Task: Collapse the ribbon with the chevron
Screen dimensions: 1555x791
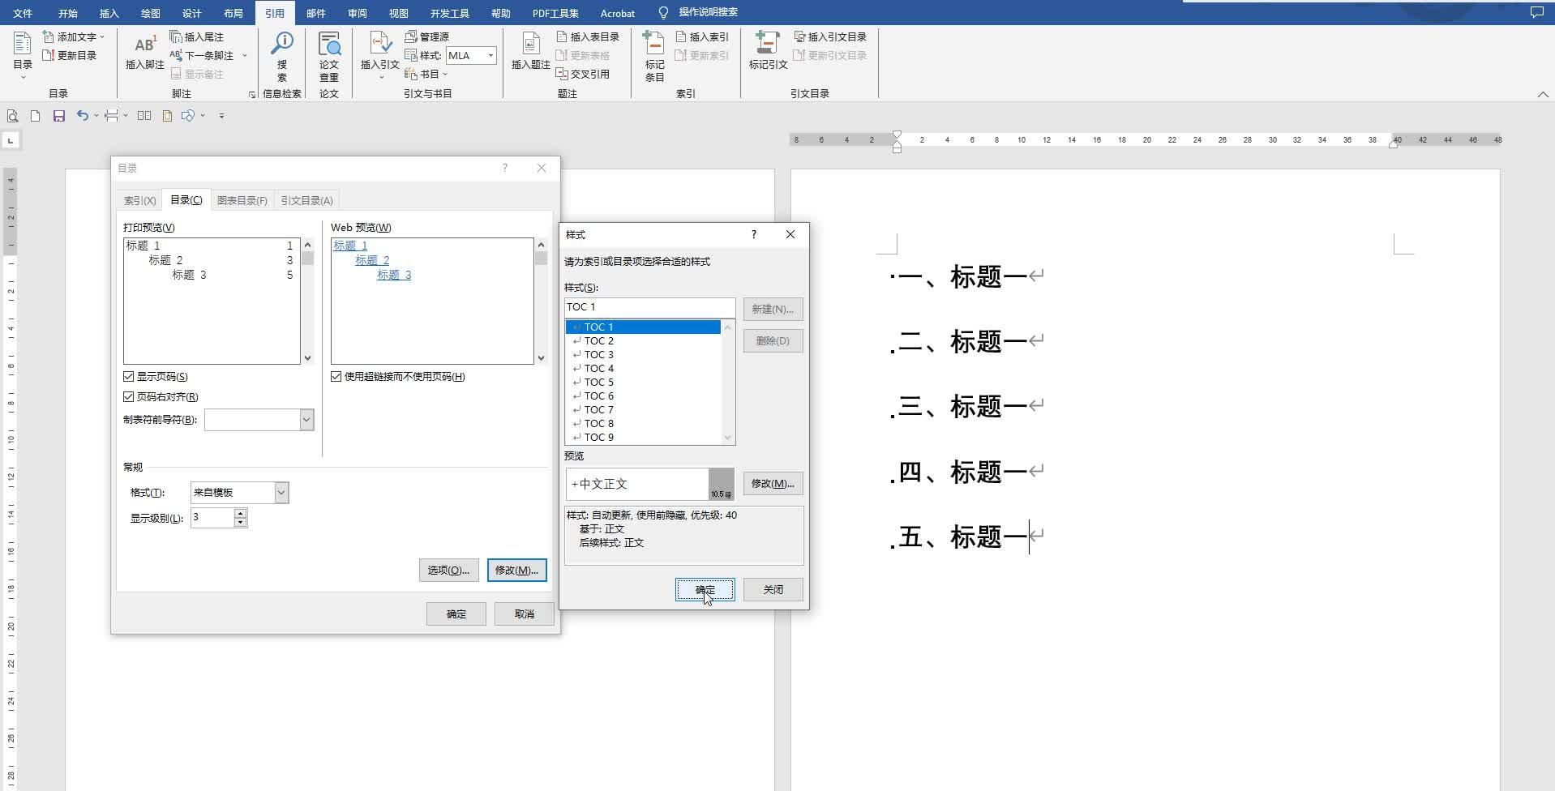Action: (1543, 95)
